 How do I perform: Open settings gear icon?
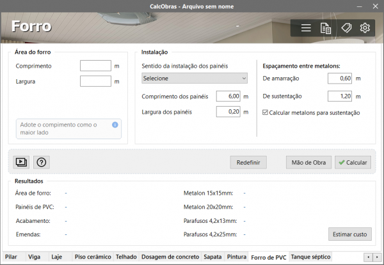[365, 28]
